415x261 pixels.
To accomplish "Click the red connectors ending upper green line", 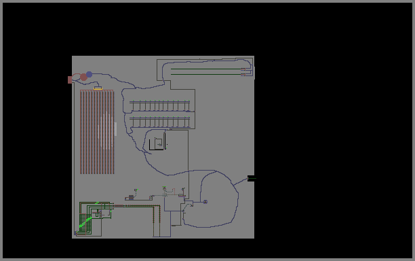I will (243, 69).
